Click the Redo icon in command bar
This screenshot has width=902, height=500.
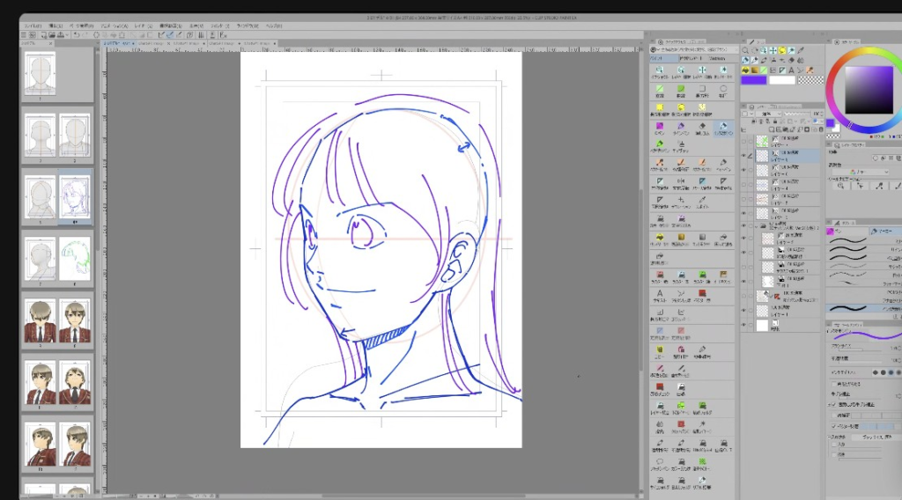85,35
